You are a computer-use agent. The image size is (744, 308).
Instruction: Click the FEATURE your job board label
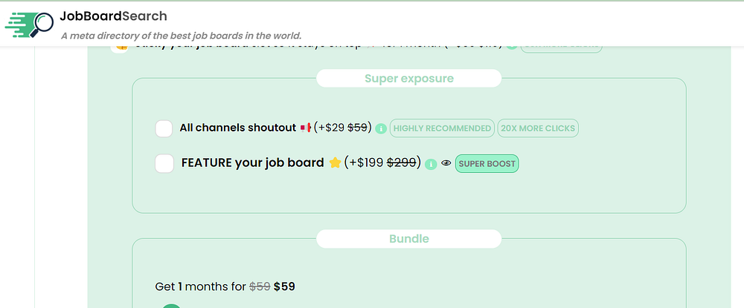tap(252, 163)
